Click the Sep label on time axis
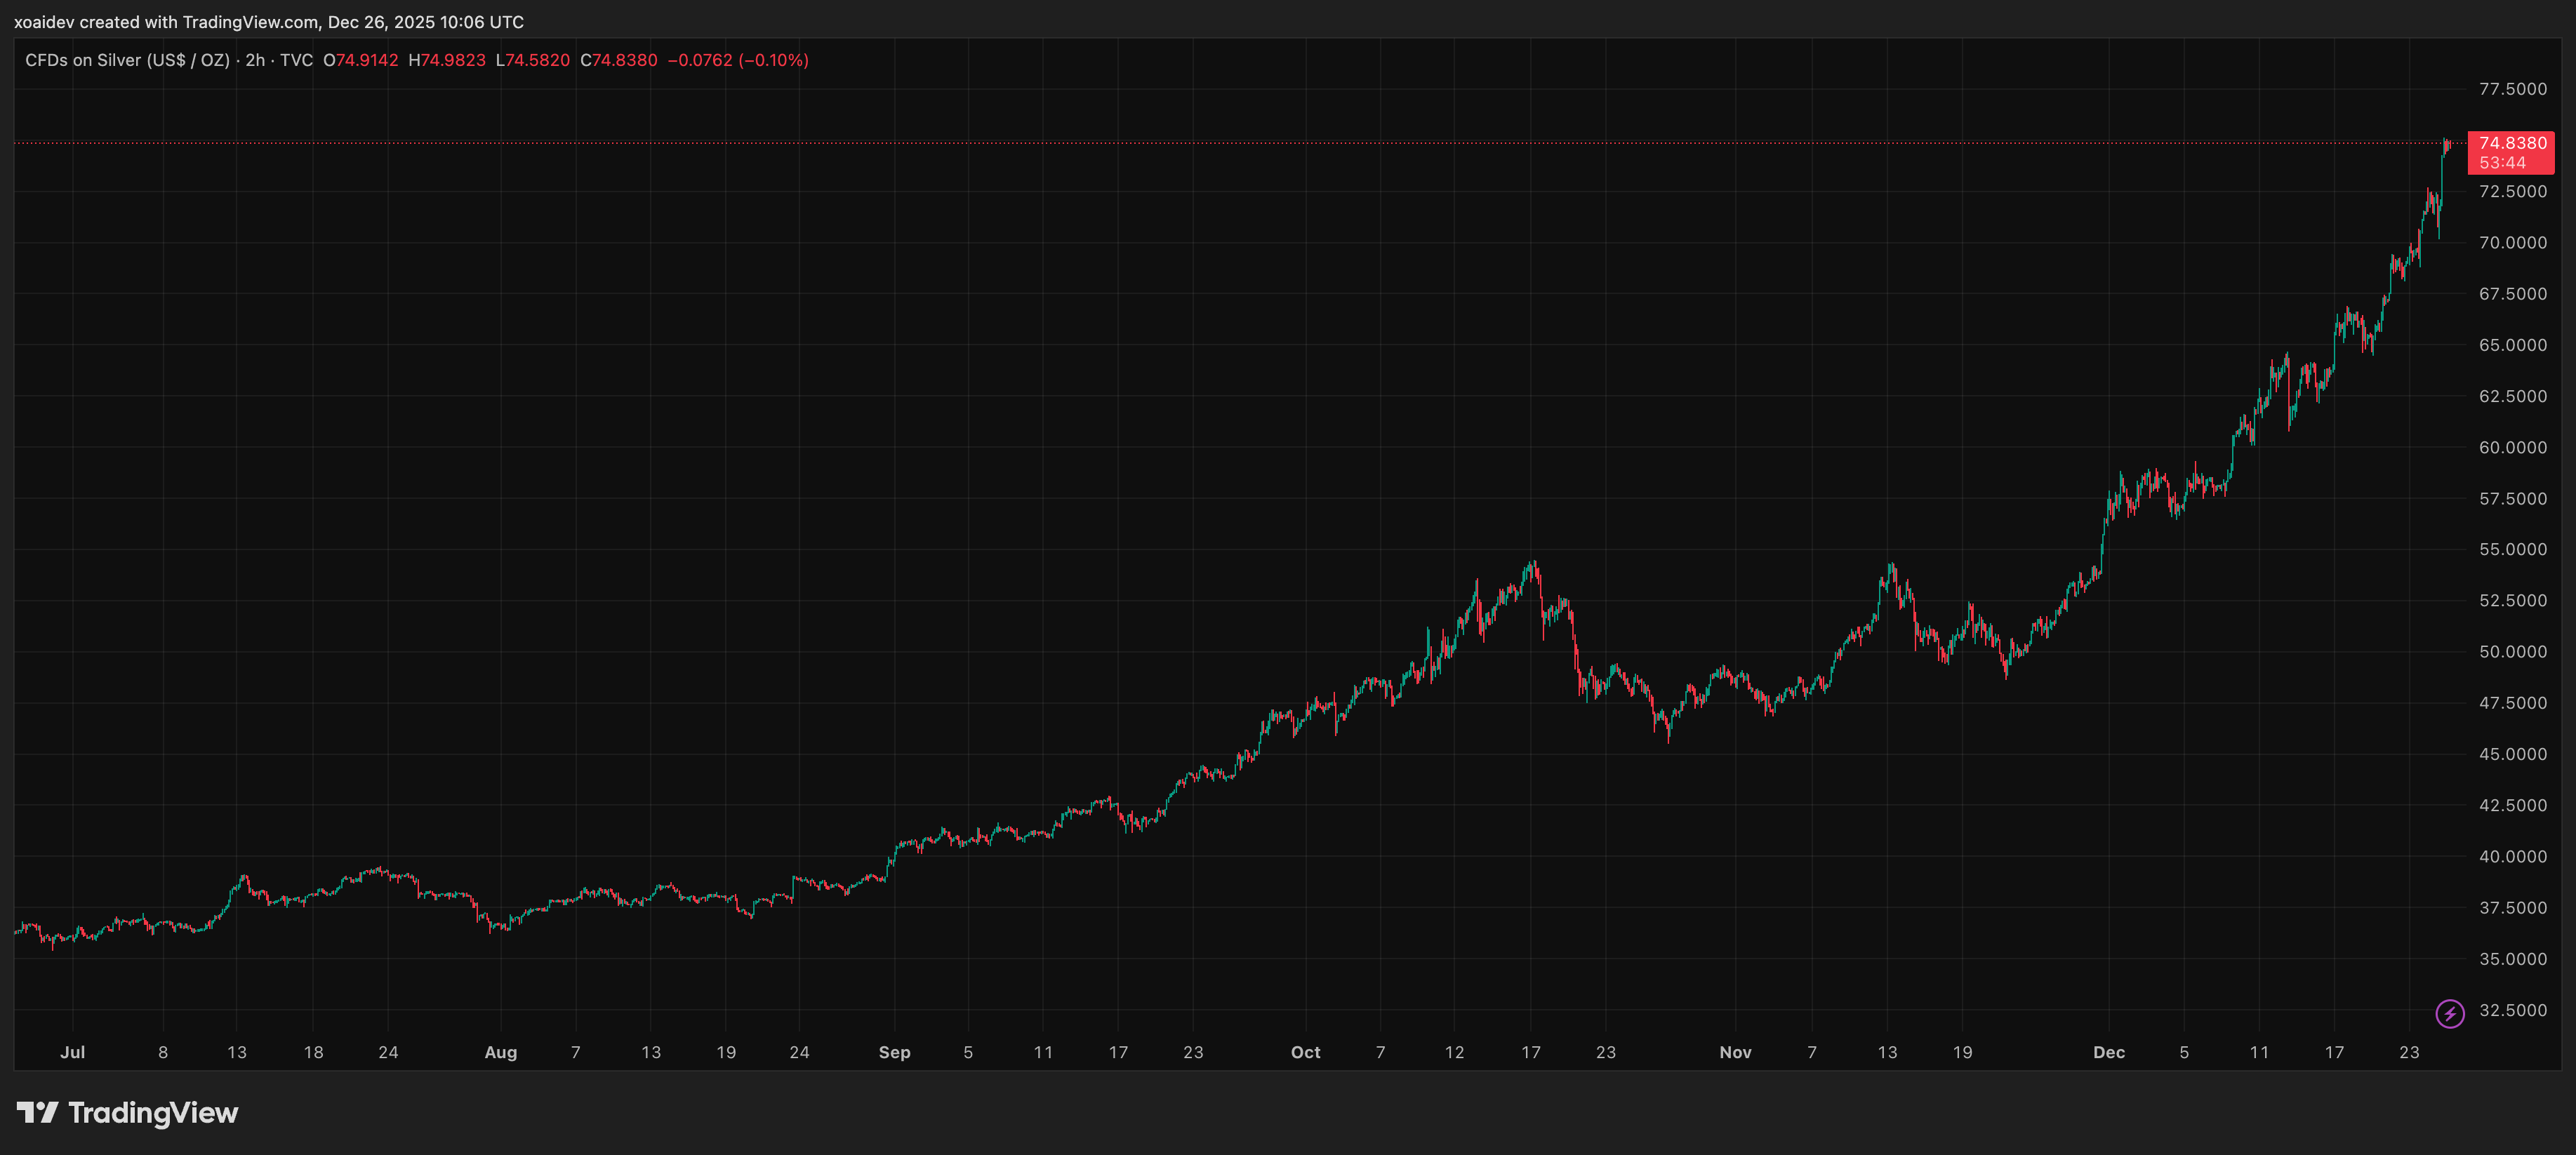Screen dimensions: 2576x1155 (x=894, y=1052)
